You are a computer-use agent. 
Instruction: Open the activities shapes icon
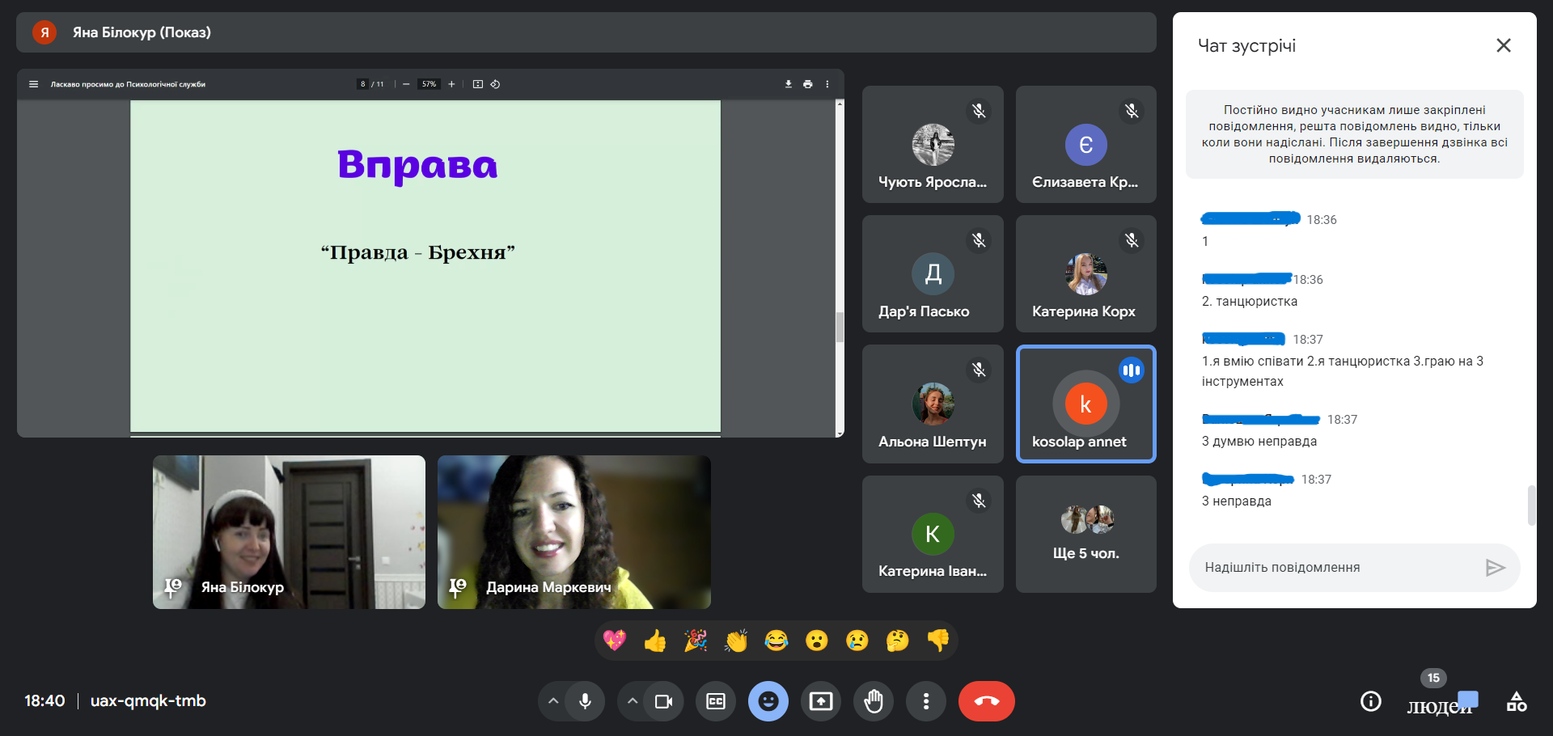[x=1516, y=701]
